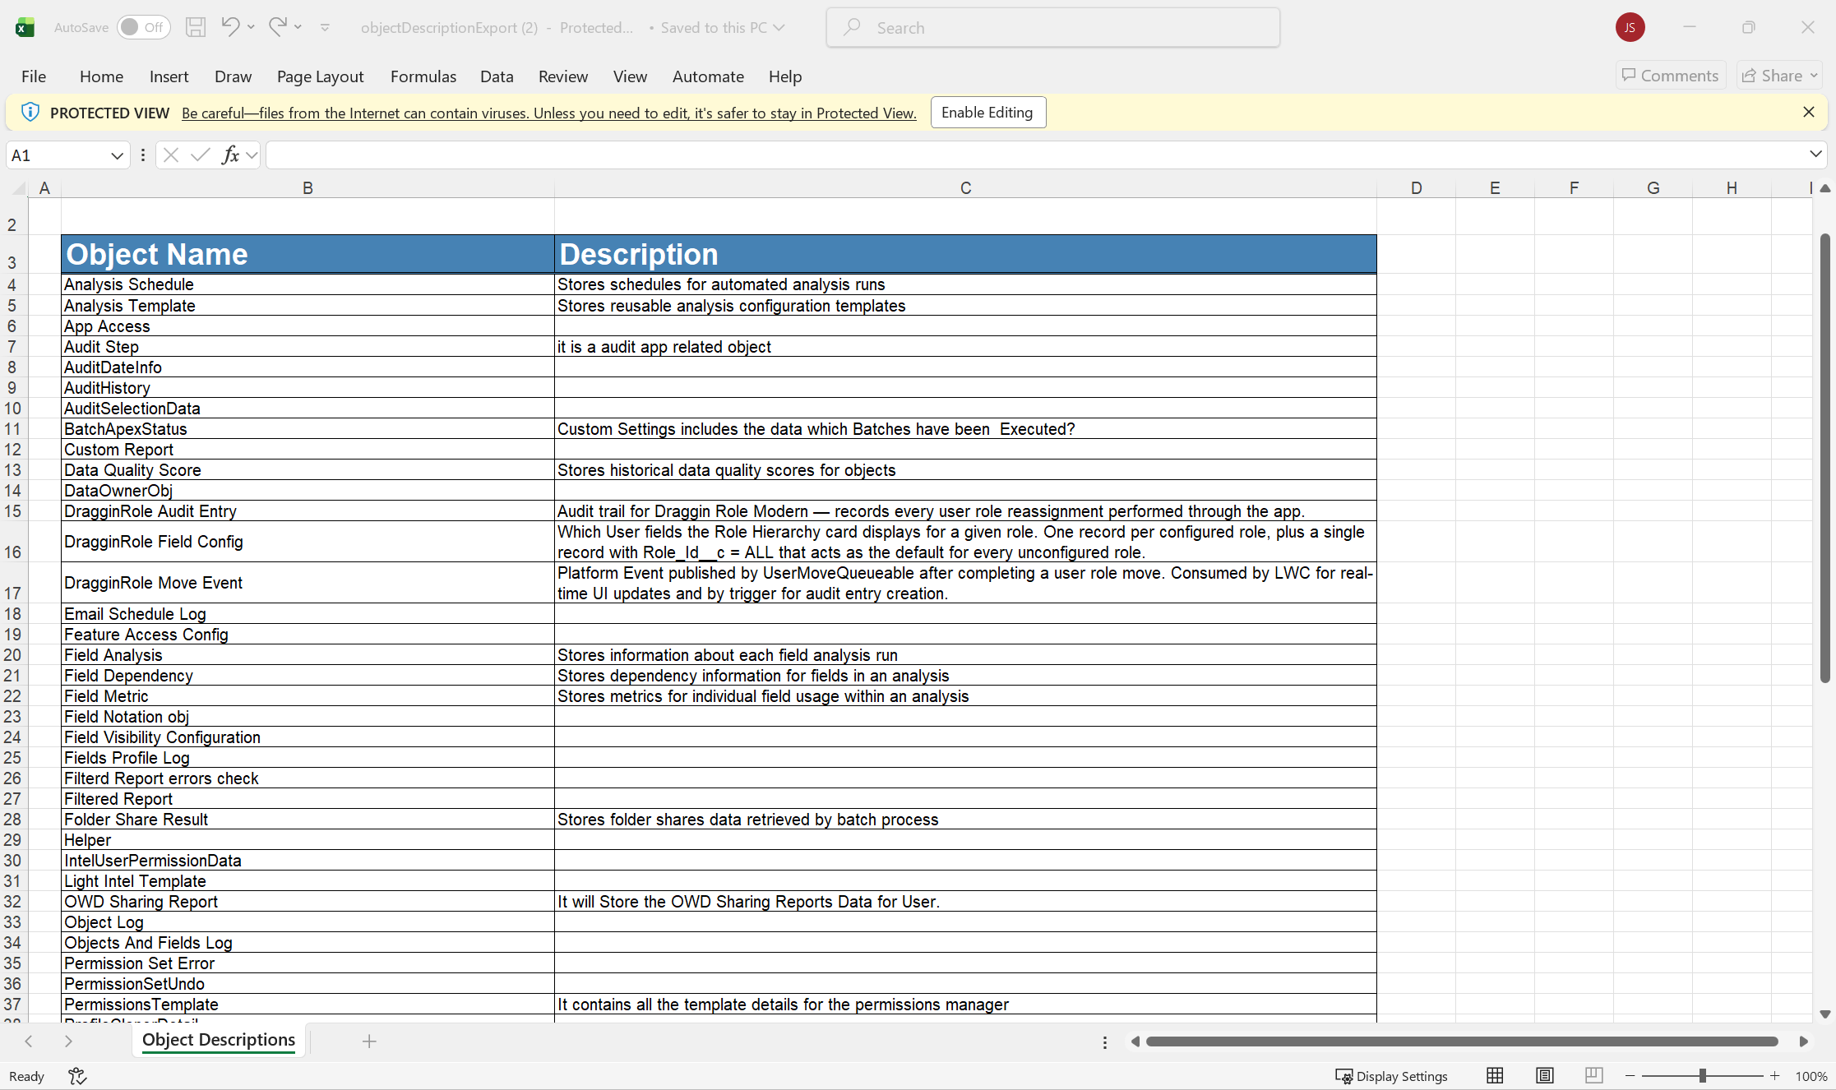Viewport: 1836px width, 1090px height.
Task: Adjust the zoom slider handle
Action: [1703, 1075]
